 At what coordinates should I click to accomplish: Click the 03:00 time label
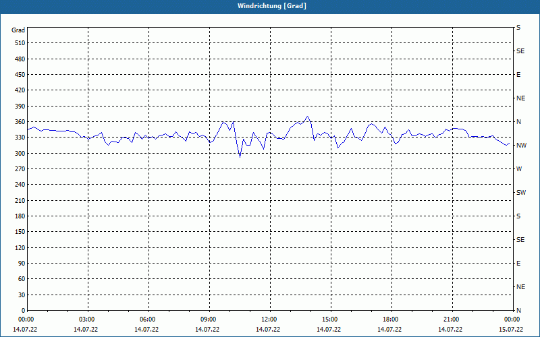pyautogui.click(x=87, y=319)
